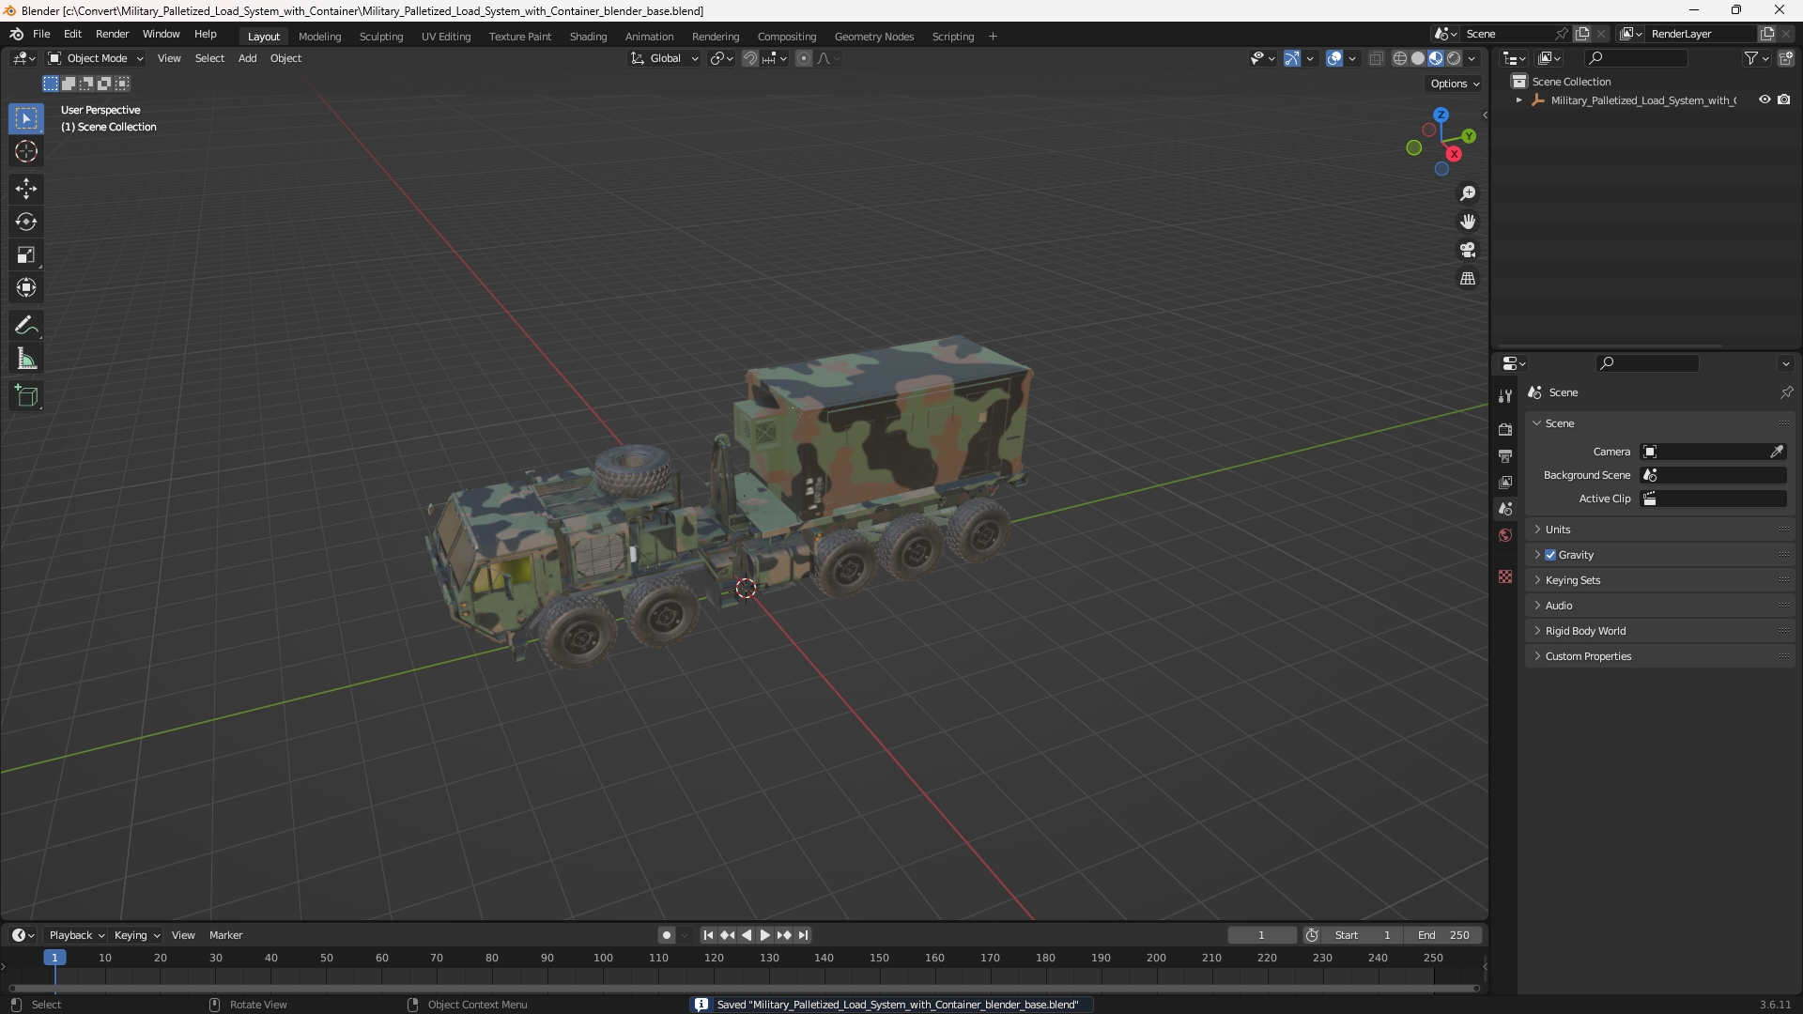The width and height of the screenshot is (1803, 1014).
Task: Hide Military_Palletized_Load_System collection in viewport
Action: 1764,100
